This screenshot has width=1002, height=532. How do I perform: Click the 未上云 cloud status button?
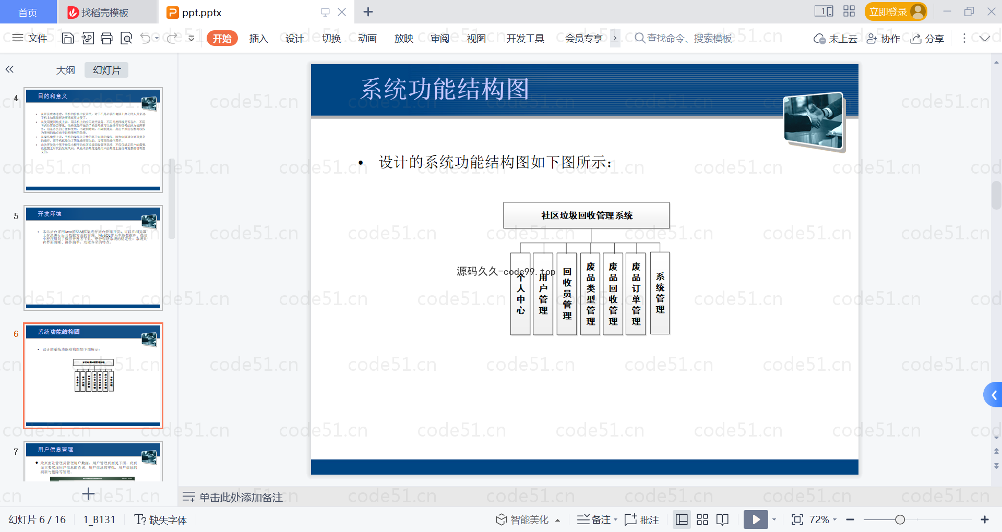pos(836,39)
